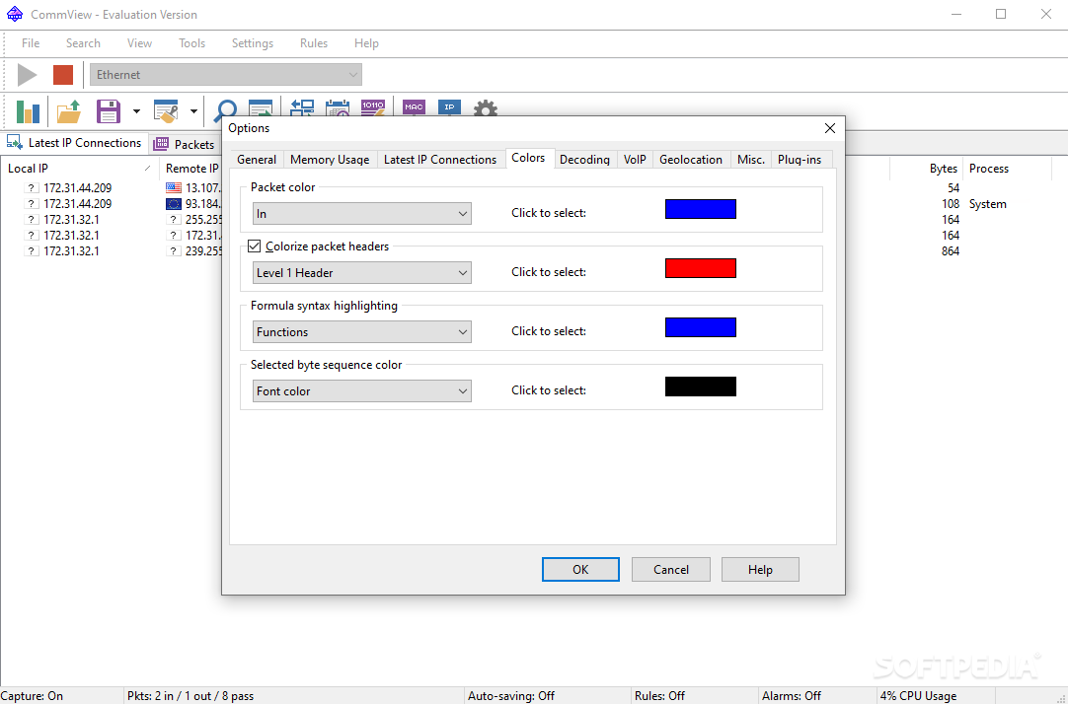Open the Level 1 Header dropdown
Viewport: 1068px width, 704px height.
(361, 273)
